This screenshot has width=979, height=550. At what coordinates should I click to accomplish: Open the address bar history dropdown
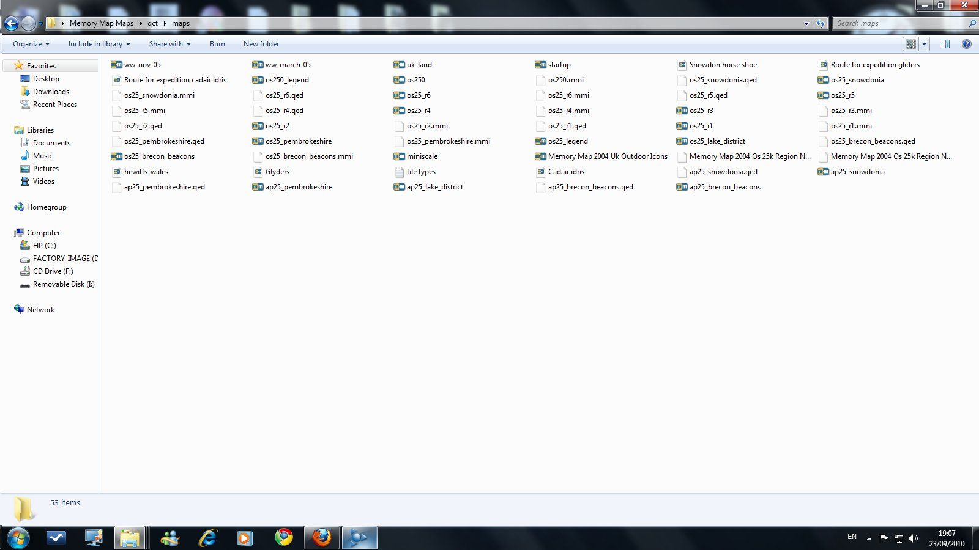click(x=806, y=23)
